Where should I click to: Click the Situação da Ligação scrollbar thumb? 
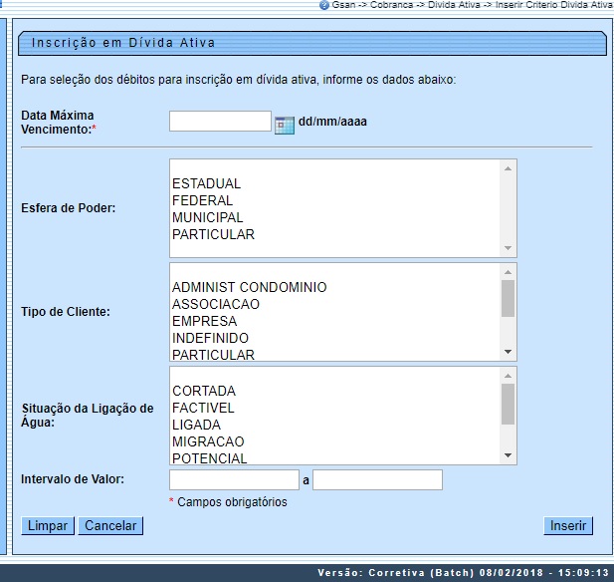[x=508, y=404]
